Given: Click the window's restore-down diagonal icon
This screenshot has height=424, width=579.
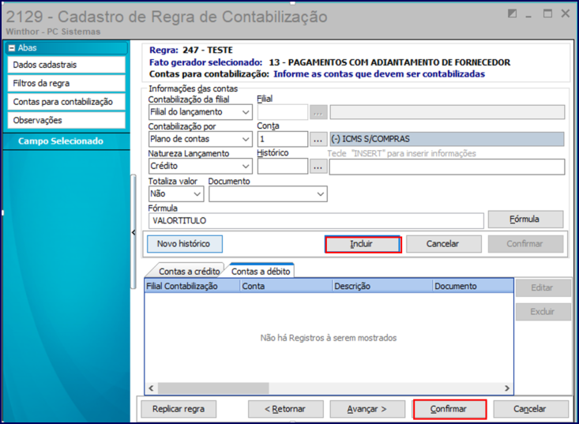Looking at the screenshot, I should tap(512, 14).
